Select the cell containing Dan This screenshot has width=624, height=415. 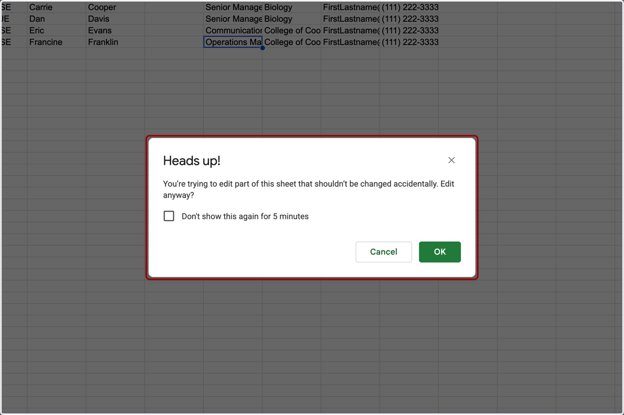[x=57, y=19]
